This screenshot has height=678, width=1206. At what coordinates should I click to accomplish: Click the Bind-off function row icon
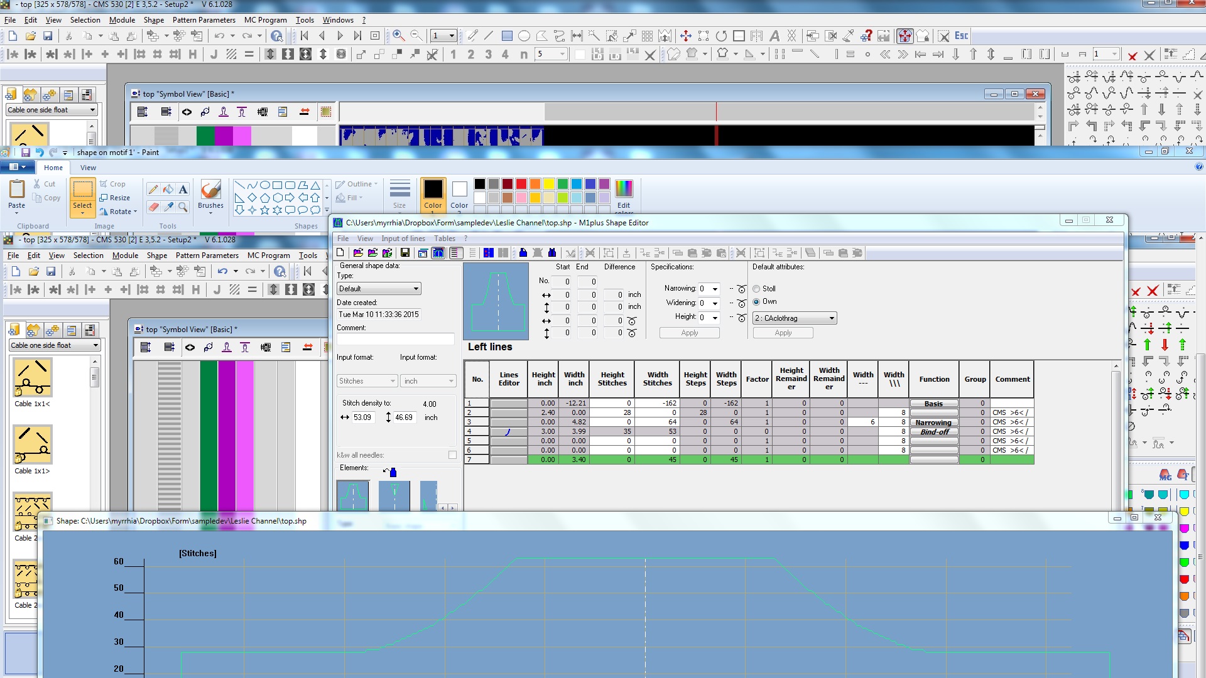[508, 431]
